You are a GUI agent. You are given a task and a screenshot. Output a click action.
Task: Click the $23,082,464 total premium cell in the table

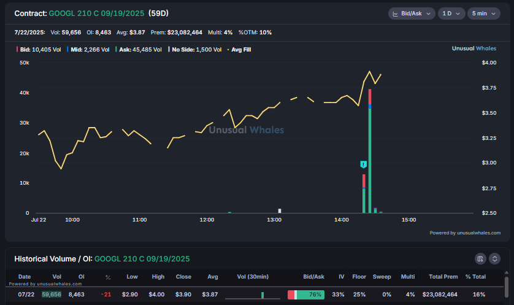tap(440, 295)
